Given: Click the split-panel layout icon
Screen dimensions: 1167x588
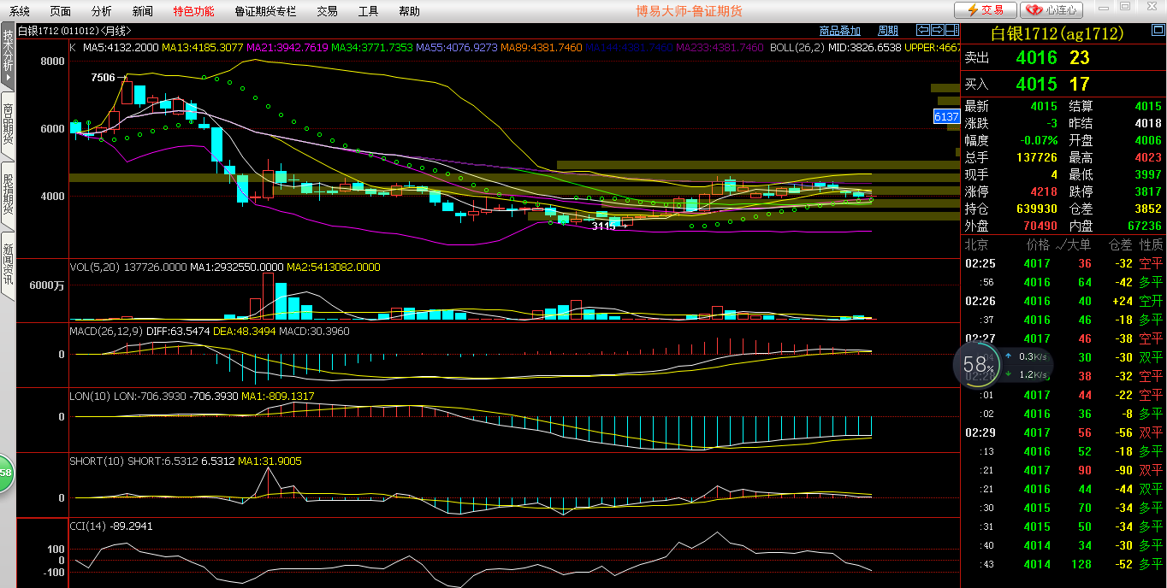Looking at the screenshot, I should click(951, 30).
